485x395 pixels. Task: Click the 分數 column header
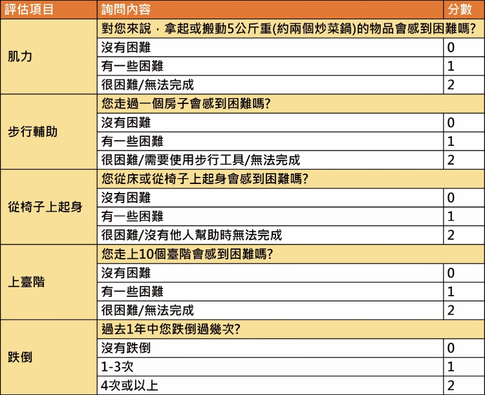click(464, 10)
